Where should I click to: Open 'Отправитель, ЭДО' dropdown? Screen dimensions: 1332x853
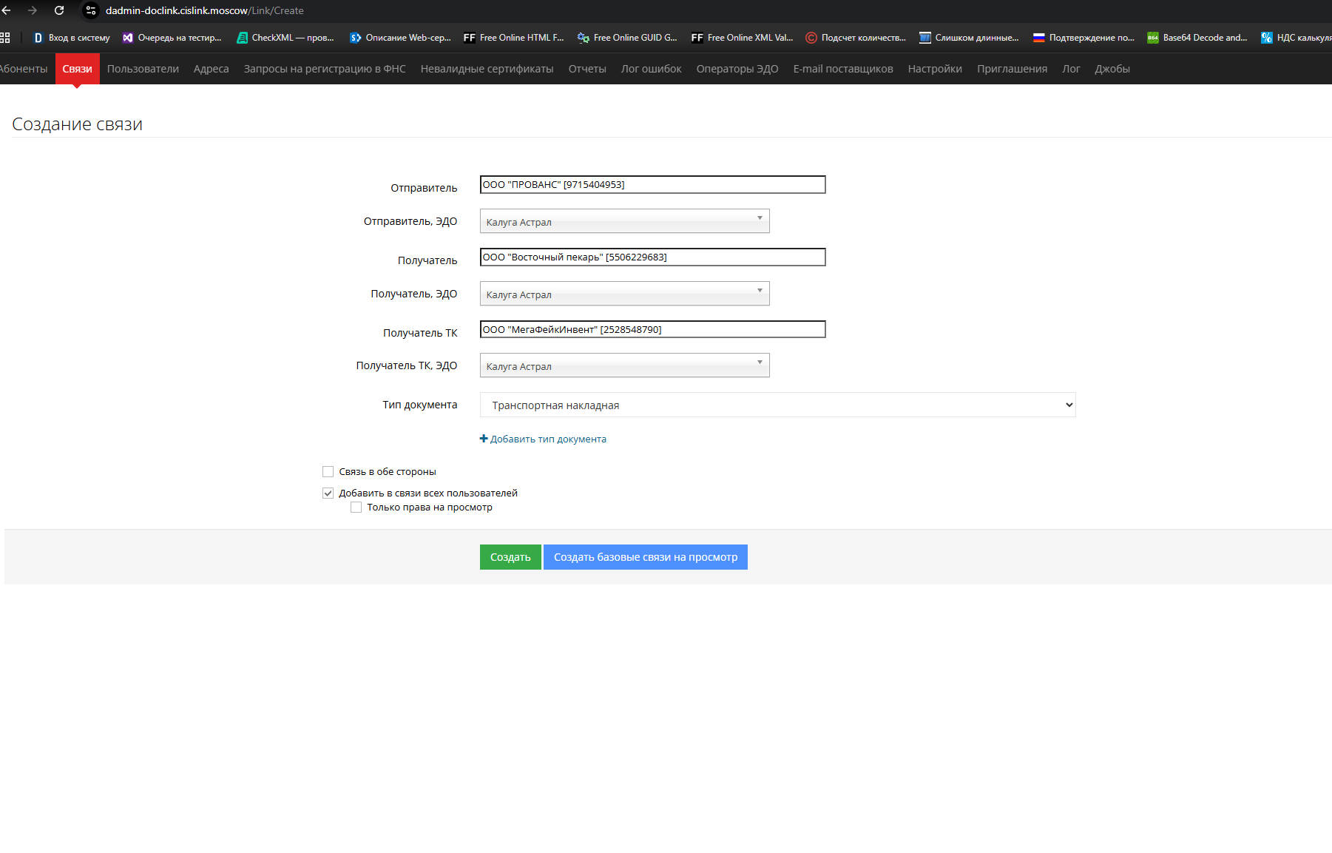click(624, 221)
